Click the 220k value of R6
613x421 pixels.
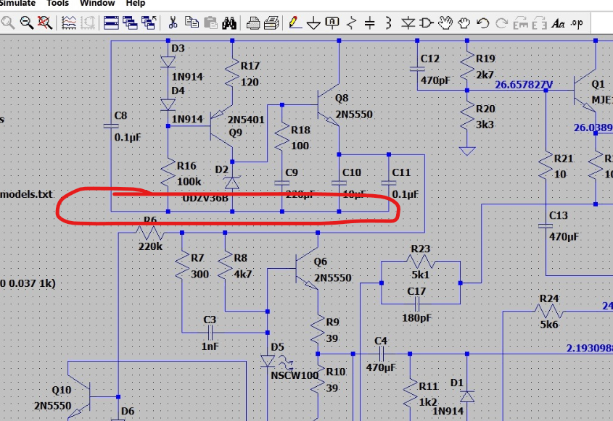[x=150, y=246]
